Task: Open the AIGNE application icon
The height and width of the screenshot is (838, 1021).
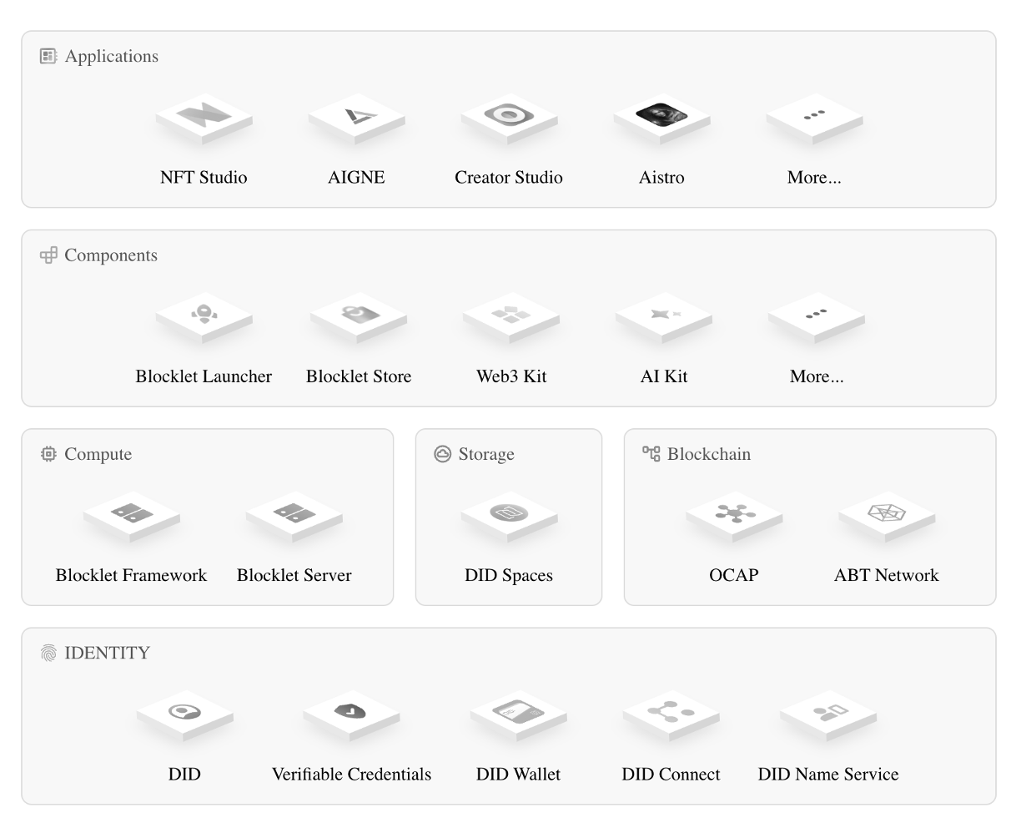Action: (356, 118)
